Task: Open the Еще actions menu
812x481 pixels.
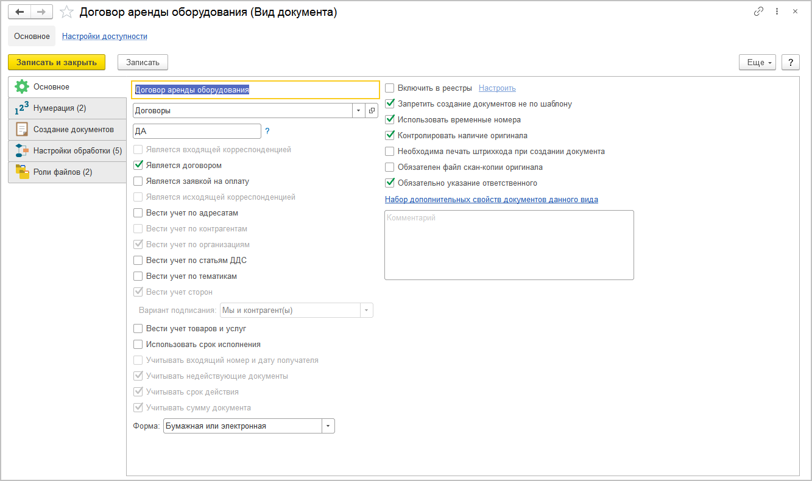Action: (757, 62)
